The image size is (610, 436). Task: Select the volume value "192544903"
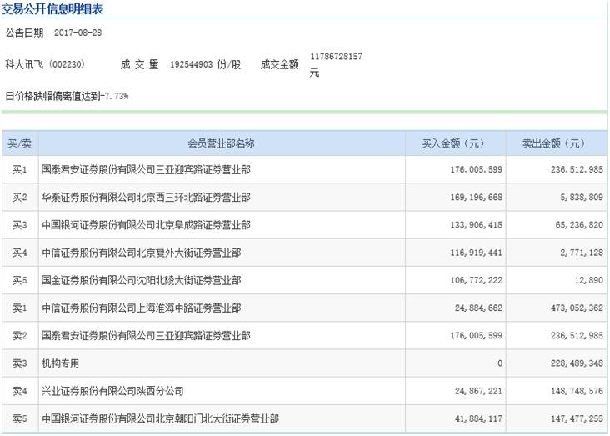coord(192,65)
